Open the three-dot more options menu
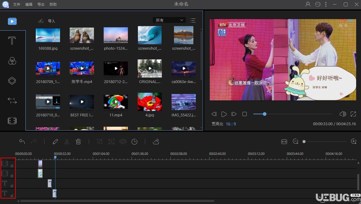This screenshot has height=204, width=361. [x=326, y=4]
